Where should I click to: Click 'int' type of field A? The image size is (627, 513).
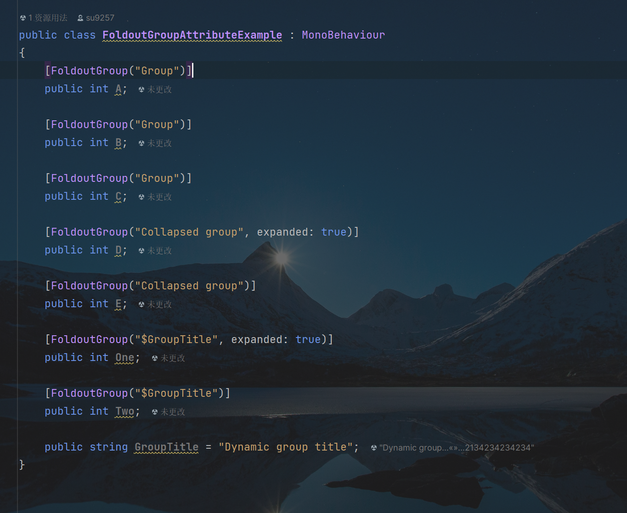[x=99, y=89]
